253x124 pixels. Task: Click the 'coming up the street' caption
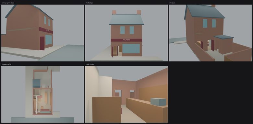8,3
